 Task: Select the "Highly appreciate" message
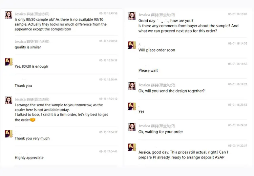[29, 158]
